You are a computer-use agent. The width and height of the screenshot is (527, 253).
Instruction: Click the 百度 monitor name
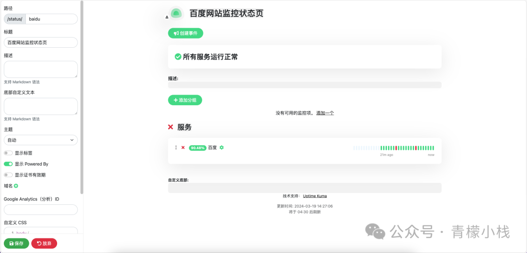click(212, 148)
